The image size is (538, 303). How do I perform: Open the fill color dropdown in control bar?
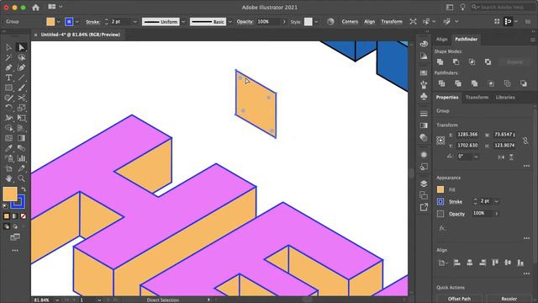pyautogui.click(x=58, y=22)
